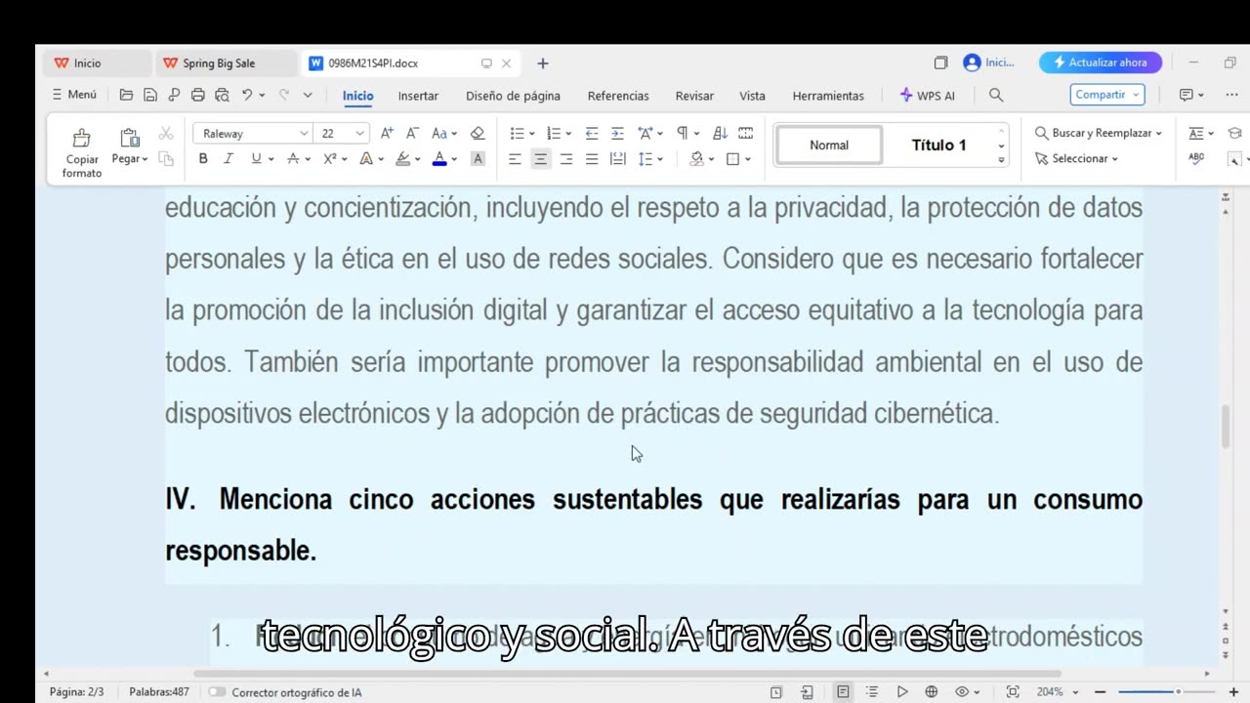Open print preview icon
1250x703 pixels.
pos(222,95)
